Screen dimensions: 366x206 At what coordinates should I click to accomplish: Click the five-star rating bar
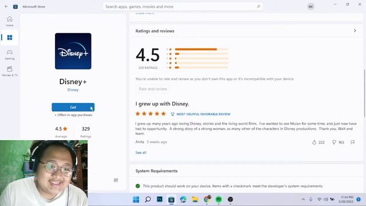202,49
